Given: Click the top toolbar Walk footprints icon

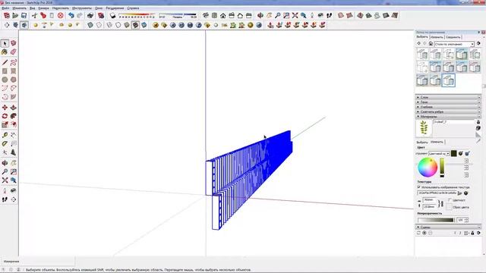Looking at the screenshot, I should pyautogui.click(x=329, y=15).
